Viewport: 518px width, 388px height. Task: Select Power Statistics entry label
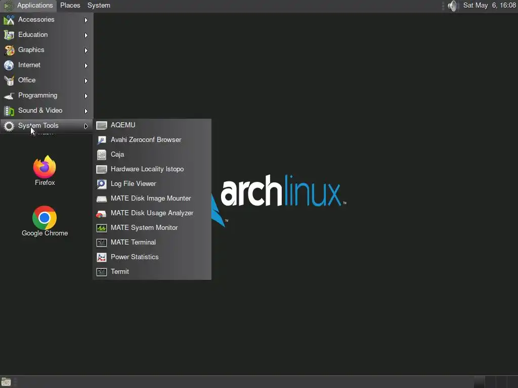(x=135, y=257)
